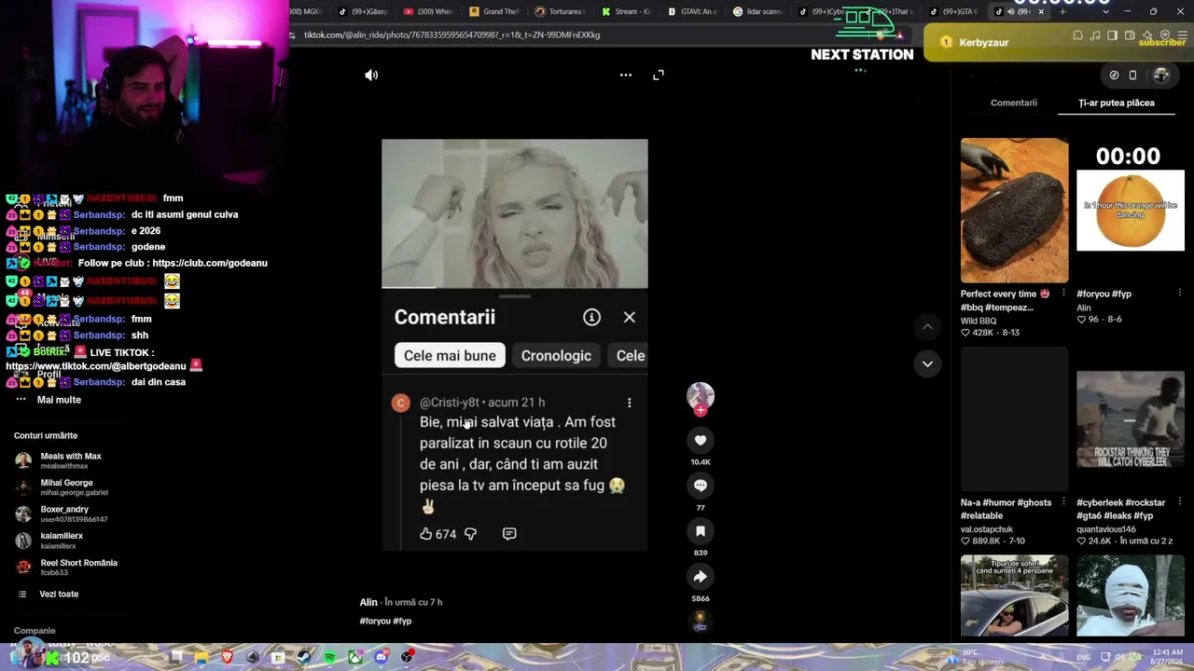Open the spinning sound disc icon
The width and height of the screenshot is (1194, 671).
pos(701,623)
